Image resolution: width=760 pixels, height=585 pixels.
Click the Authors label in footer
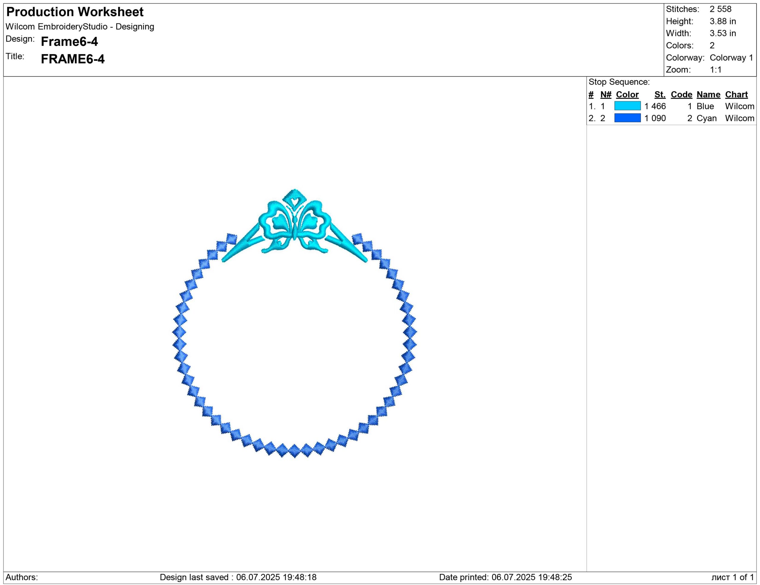point(22,577)
